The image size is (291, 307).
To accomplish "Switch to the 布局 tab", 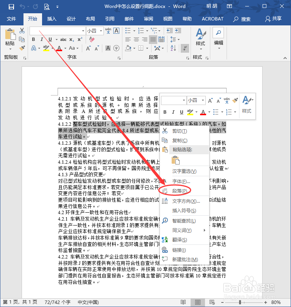I will click(91, 19).
